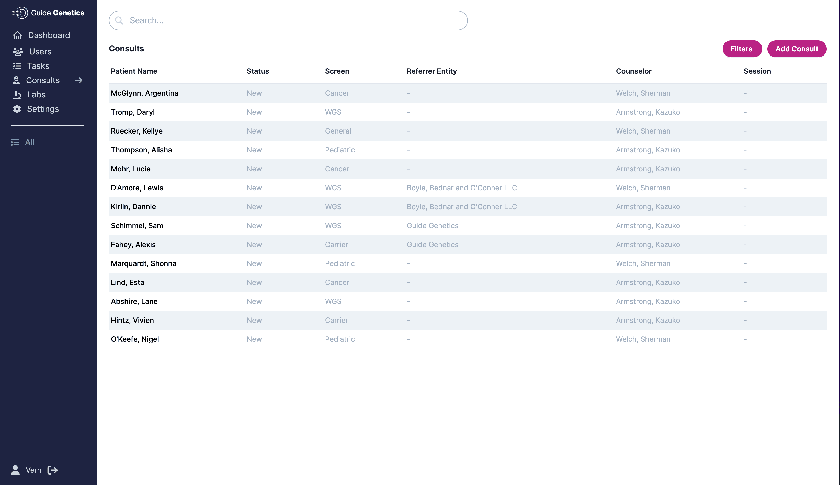Screen dimensions: 840x485
Task: Select Users in the navigation menu
Action: pos(40,51)
